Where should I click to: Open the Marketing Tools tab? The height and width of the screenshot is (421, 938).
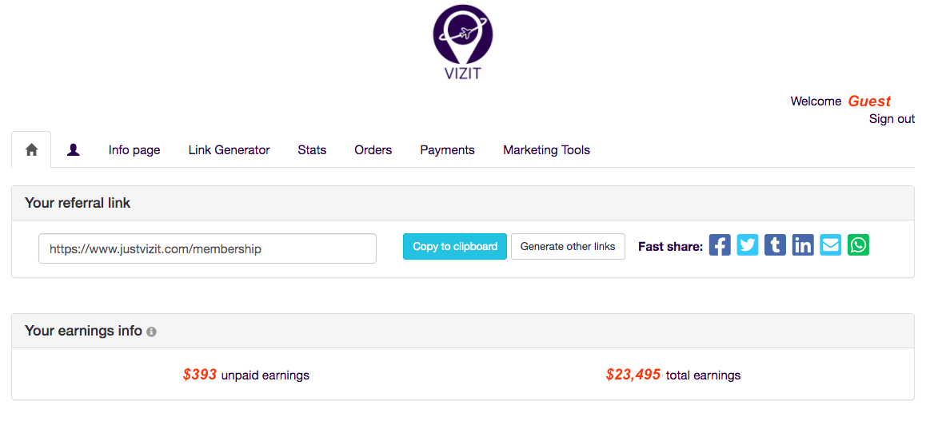point(546,150)
